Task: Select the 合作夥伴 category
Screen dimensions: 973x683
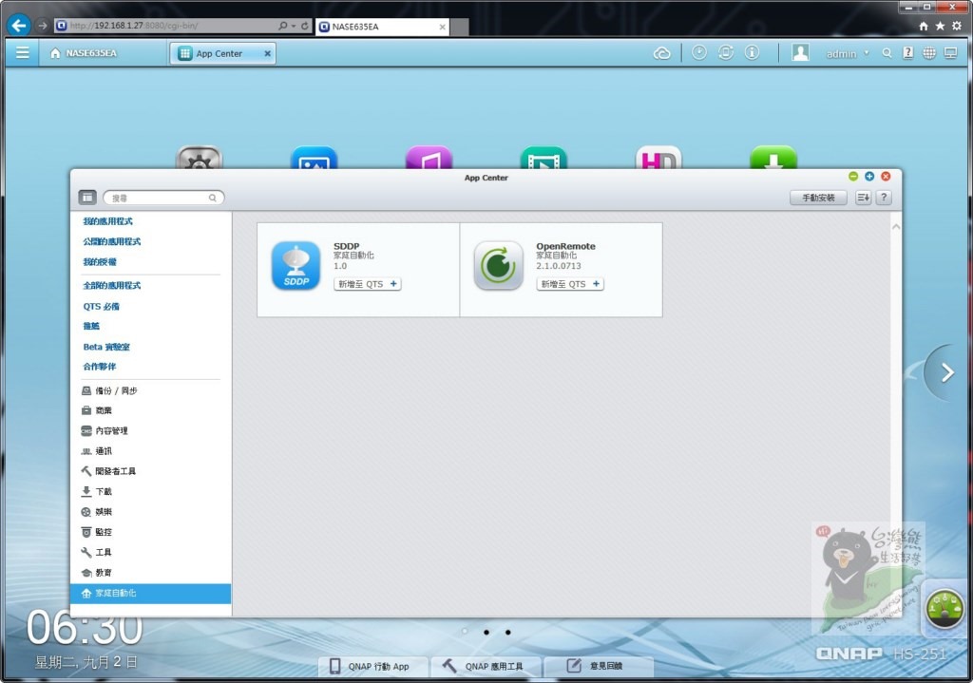Action: click(99, 367)
